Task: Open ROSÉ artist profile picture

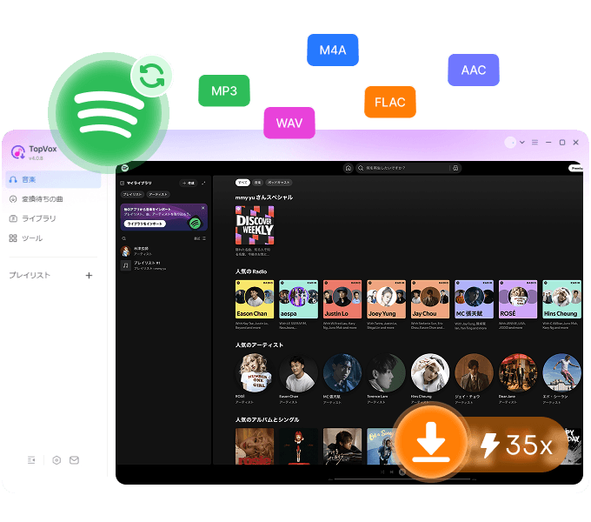Action: click(255, 372)
